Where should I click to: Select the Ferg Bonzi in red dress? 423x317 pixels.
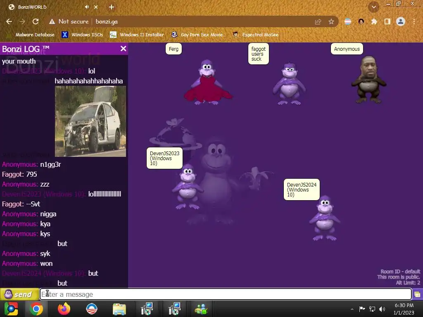click(208, 82)
